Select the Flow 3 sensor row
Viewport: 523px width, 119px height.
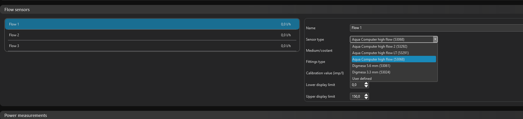pyautogui.click(x=152, y=46)
